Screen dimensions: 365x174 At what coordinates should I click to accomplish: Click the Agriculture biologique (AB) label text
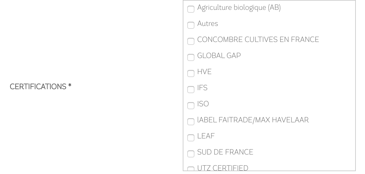(239, 8)
